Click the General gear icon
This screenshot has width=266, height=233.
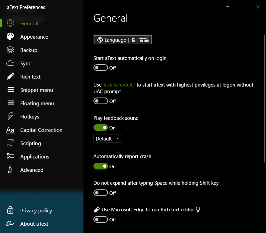pos(10,23)
